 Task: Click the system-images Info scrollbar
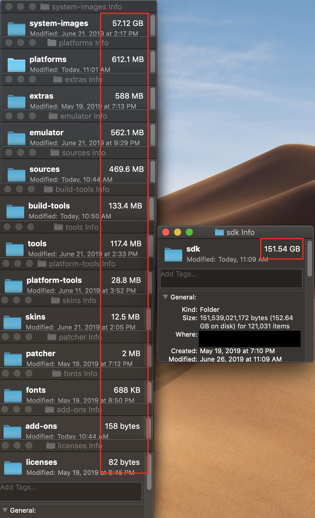(x=153, y=25)
